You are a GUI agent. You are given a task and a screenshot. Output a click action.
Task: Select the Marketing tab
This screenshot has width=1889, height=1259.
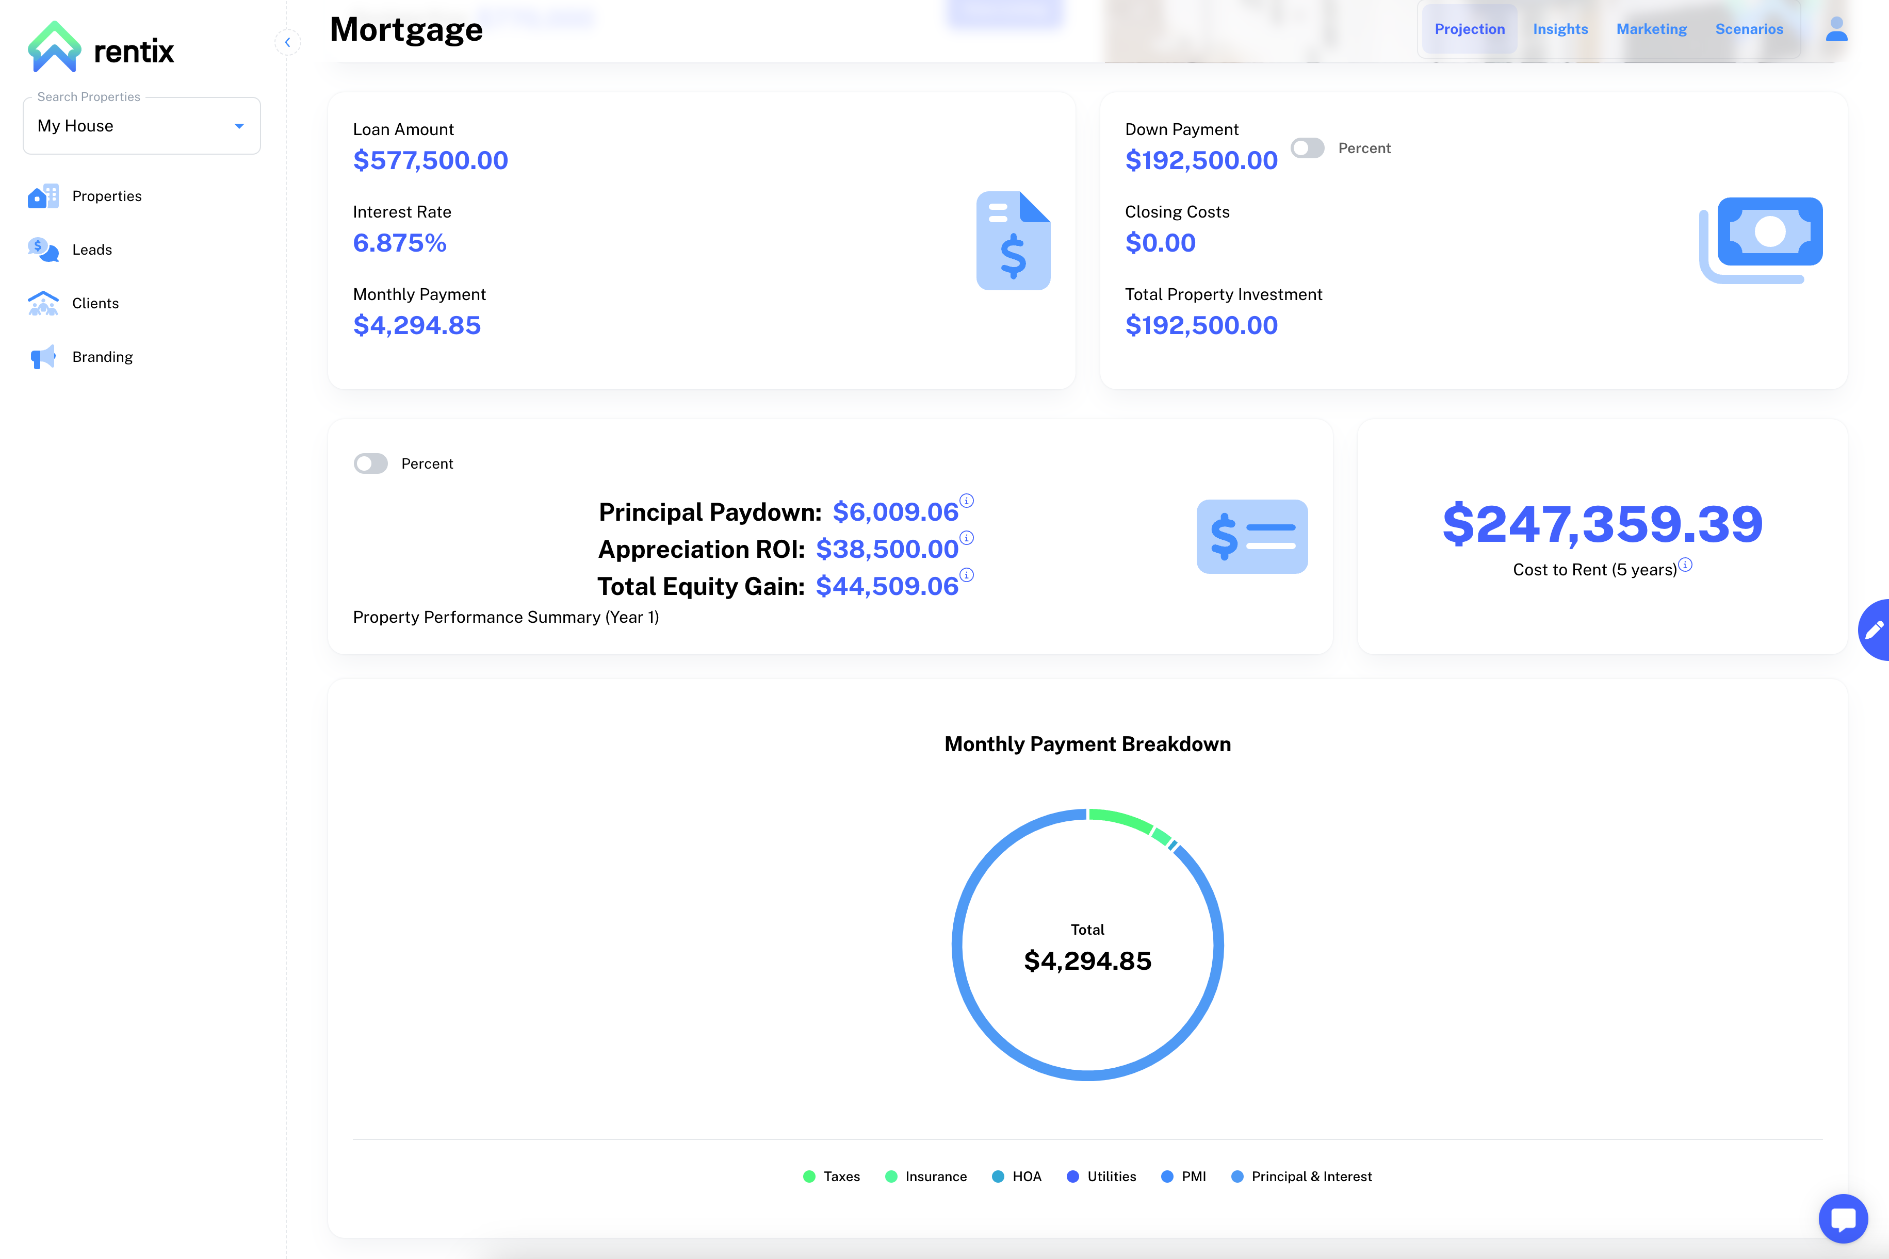(1651, 30)
